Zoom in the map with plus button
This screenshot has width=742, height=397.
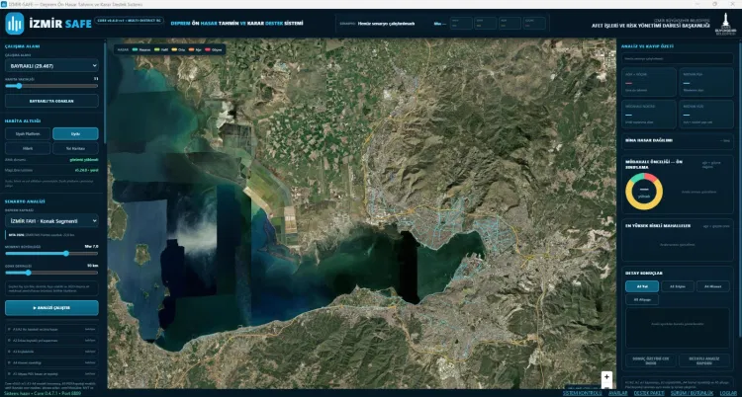pyautogui.click(x=606, y=376)
